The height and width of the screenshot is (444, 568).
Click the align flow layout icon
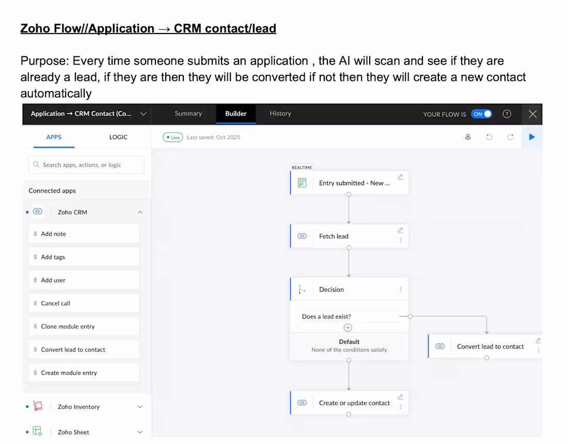[468, 137]
